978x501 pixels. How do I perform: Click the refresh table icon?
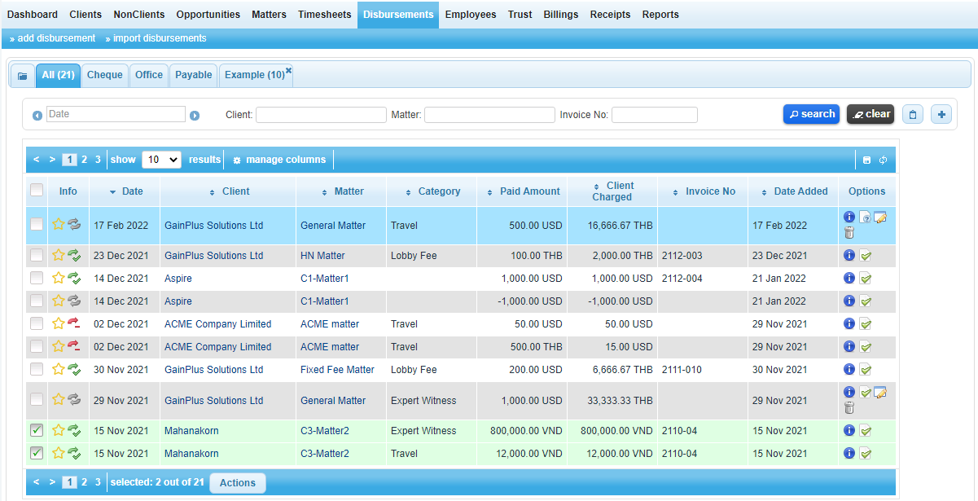point(883,160)
